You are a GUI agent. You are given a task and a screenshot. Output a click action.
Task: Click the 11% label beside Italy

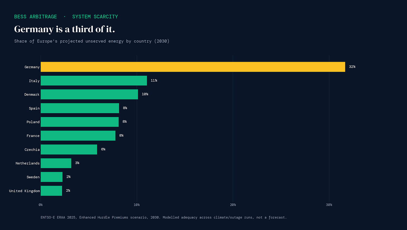[x=154, y=80]
